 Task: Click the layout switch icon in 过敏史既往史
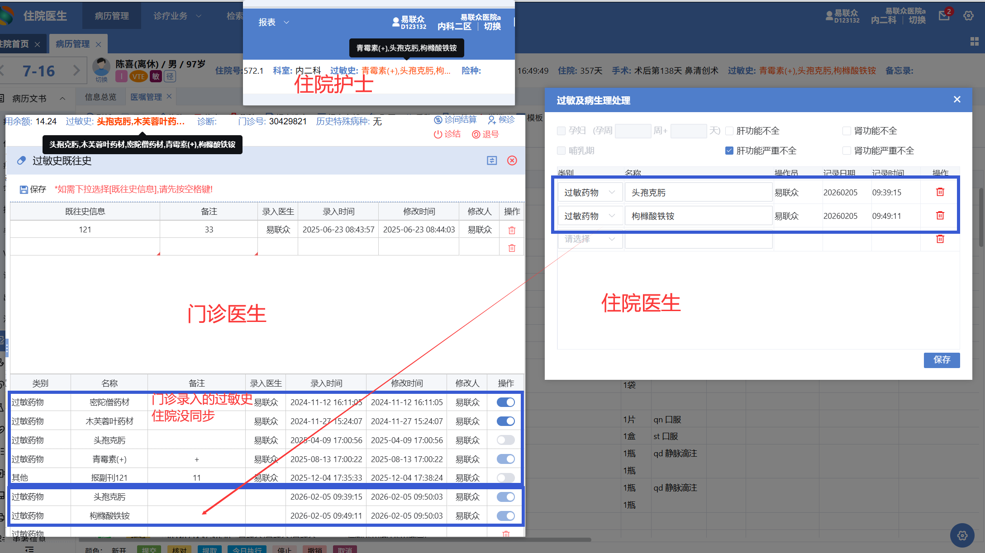(x=492, y=161)
